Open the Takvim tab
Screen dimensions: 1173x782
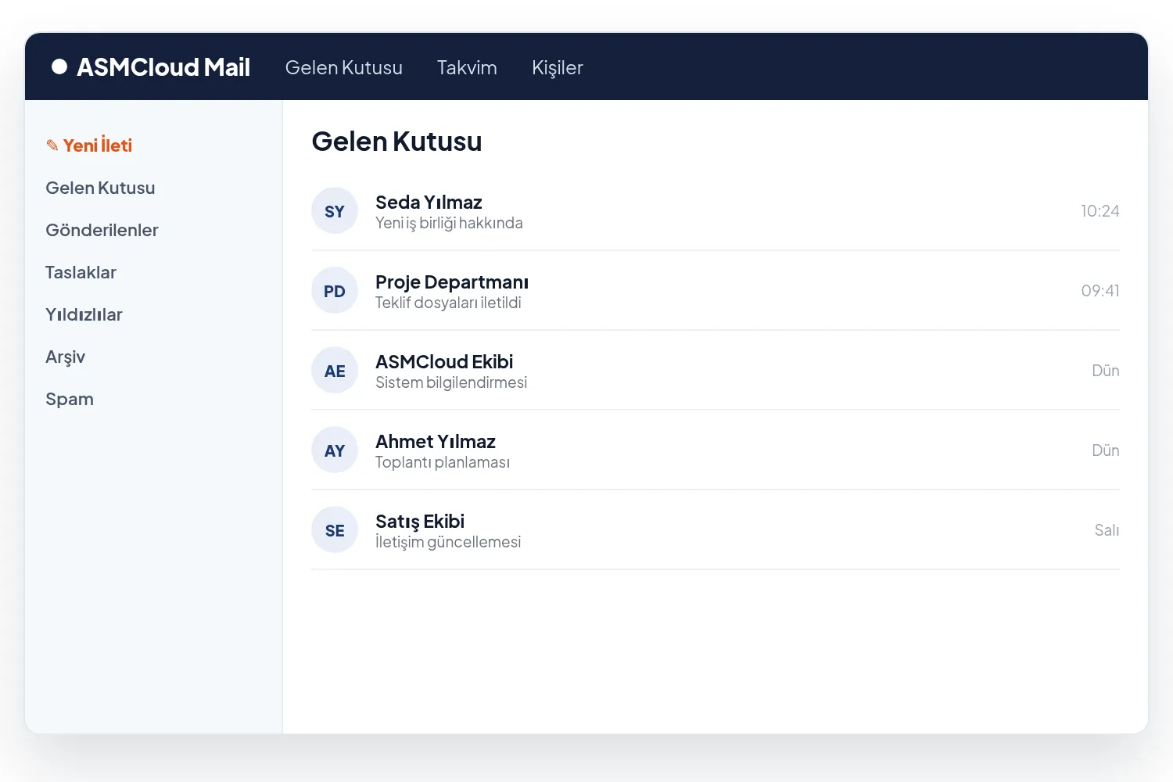click(467, 67)
